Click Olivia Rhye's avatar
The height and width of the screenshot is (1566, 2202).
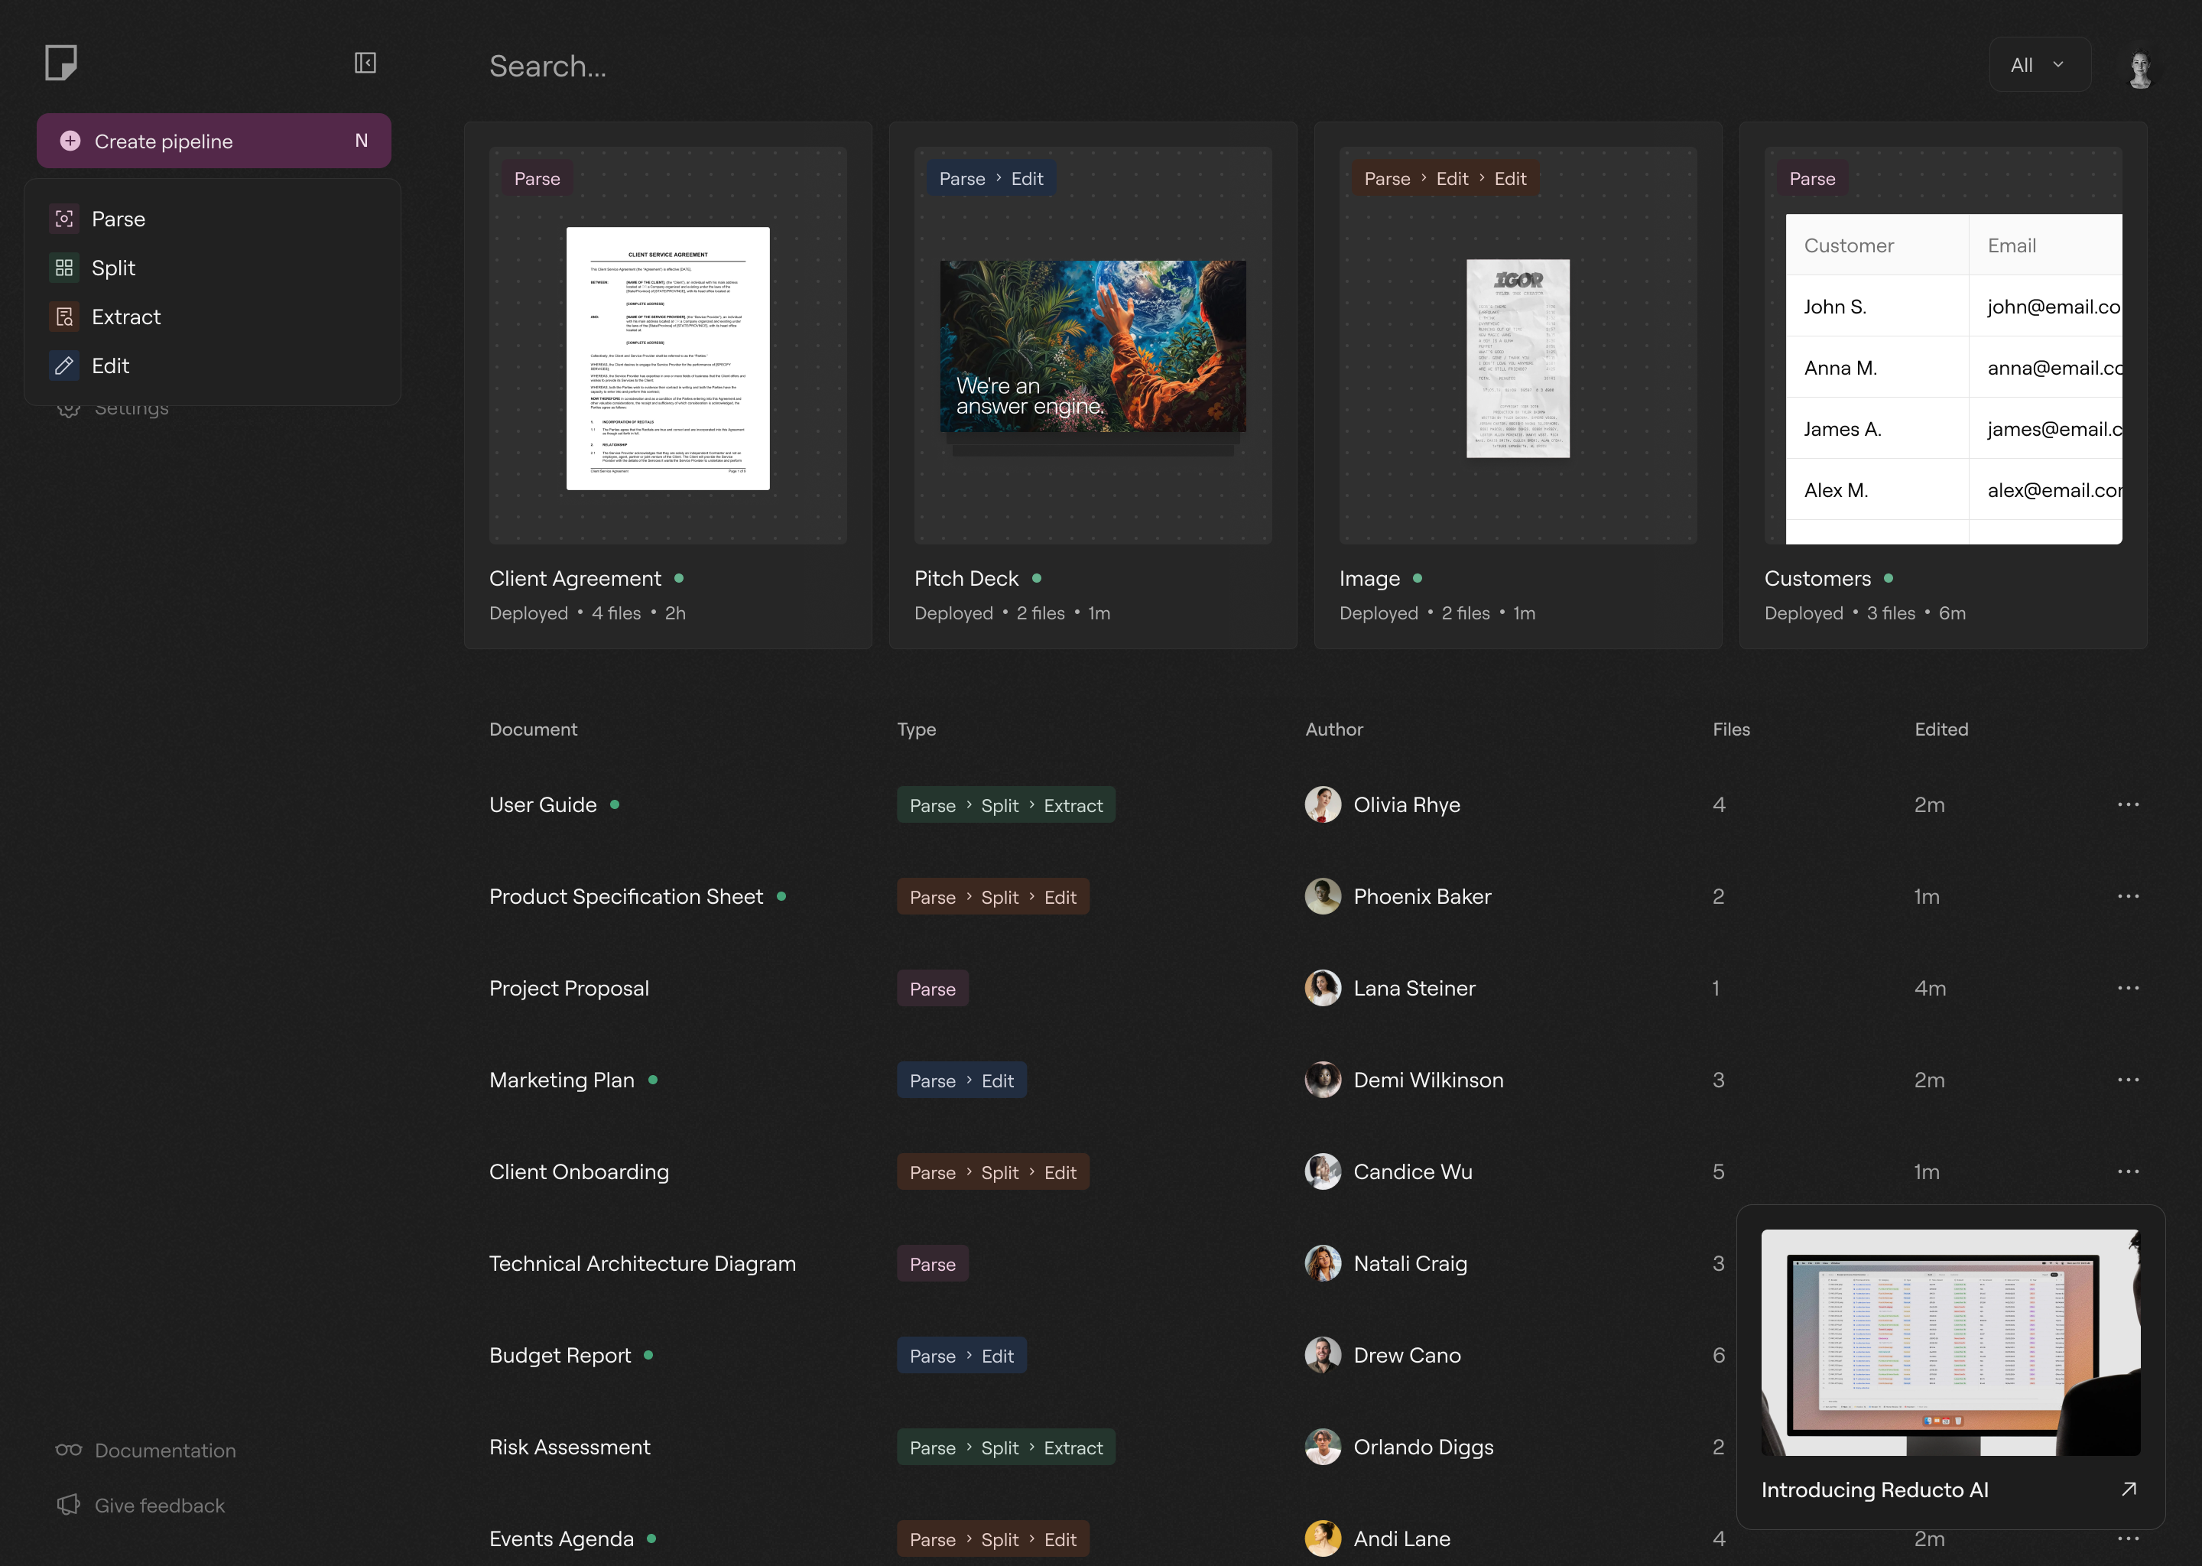click(1323, 805)
